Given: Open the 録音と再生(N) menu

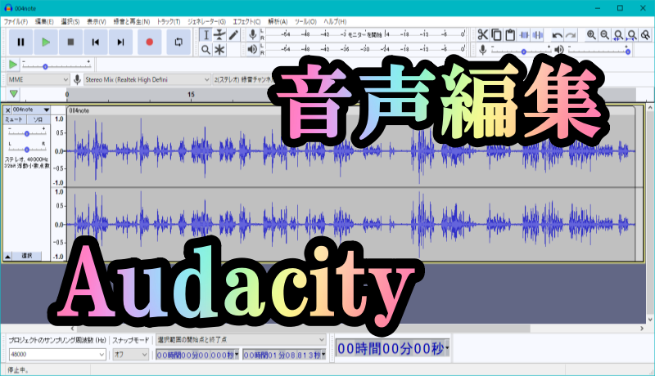Looking at the screenshot, I should coord(132,21).
